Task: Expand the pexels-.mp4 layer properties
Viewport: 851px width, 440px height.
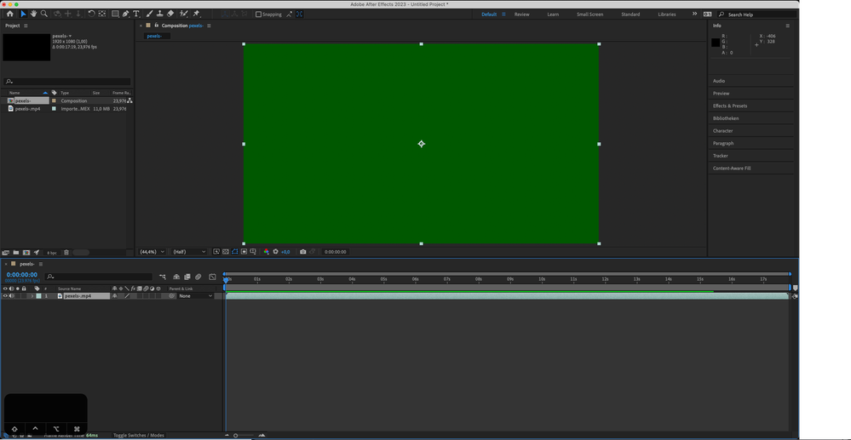Action: tap(32, 296)
